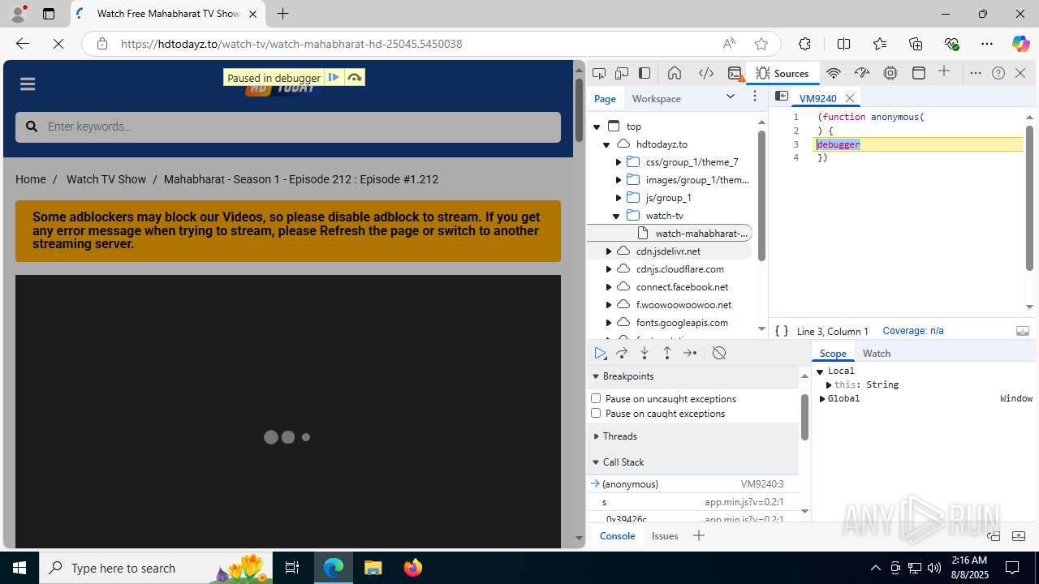Open browser Extensions icon

[x=804, y=44]
